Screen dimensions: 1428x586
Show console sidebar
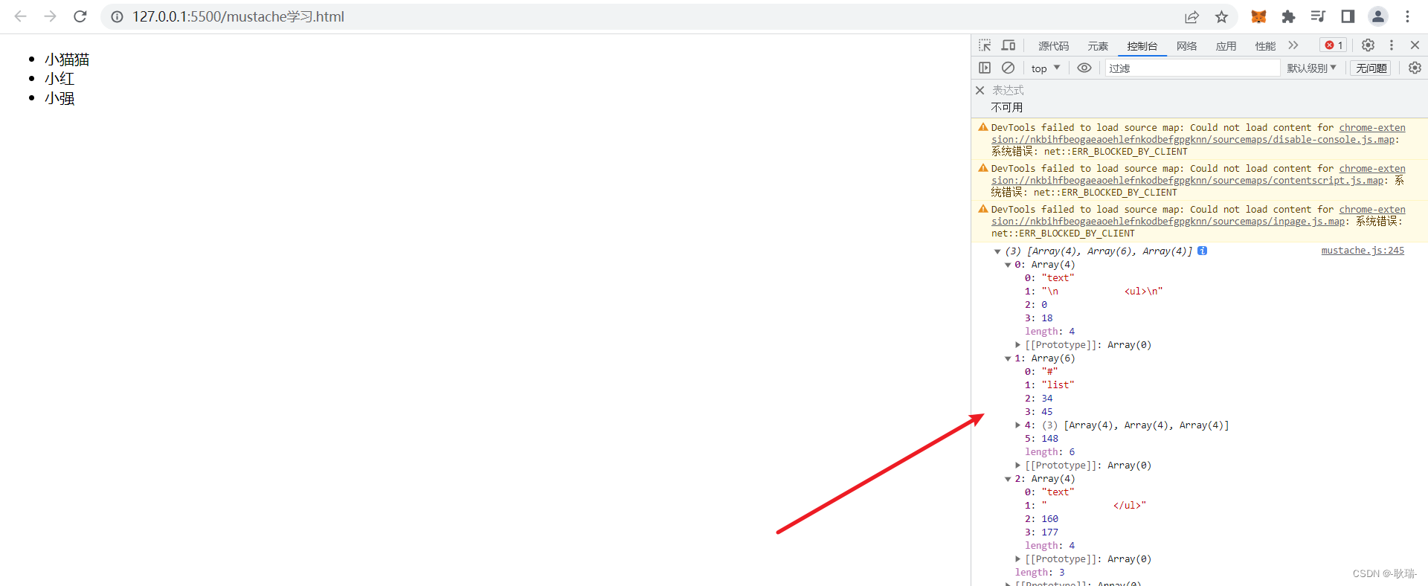[x=985, y=68]
